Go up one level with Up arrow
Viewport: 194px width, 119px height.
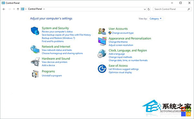tap(18, 9)
